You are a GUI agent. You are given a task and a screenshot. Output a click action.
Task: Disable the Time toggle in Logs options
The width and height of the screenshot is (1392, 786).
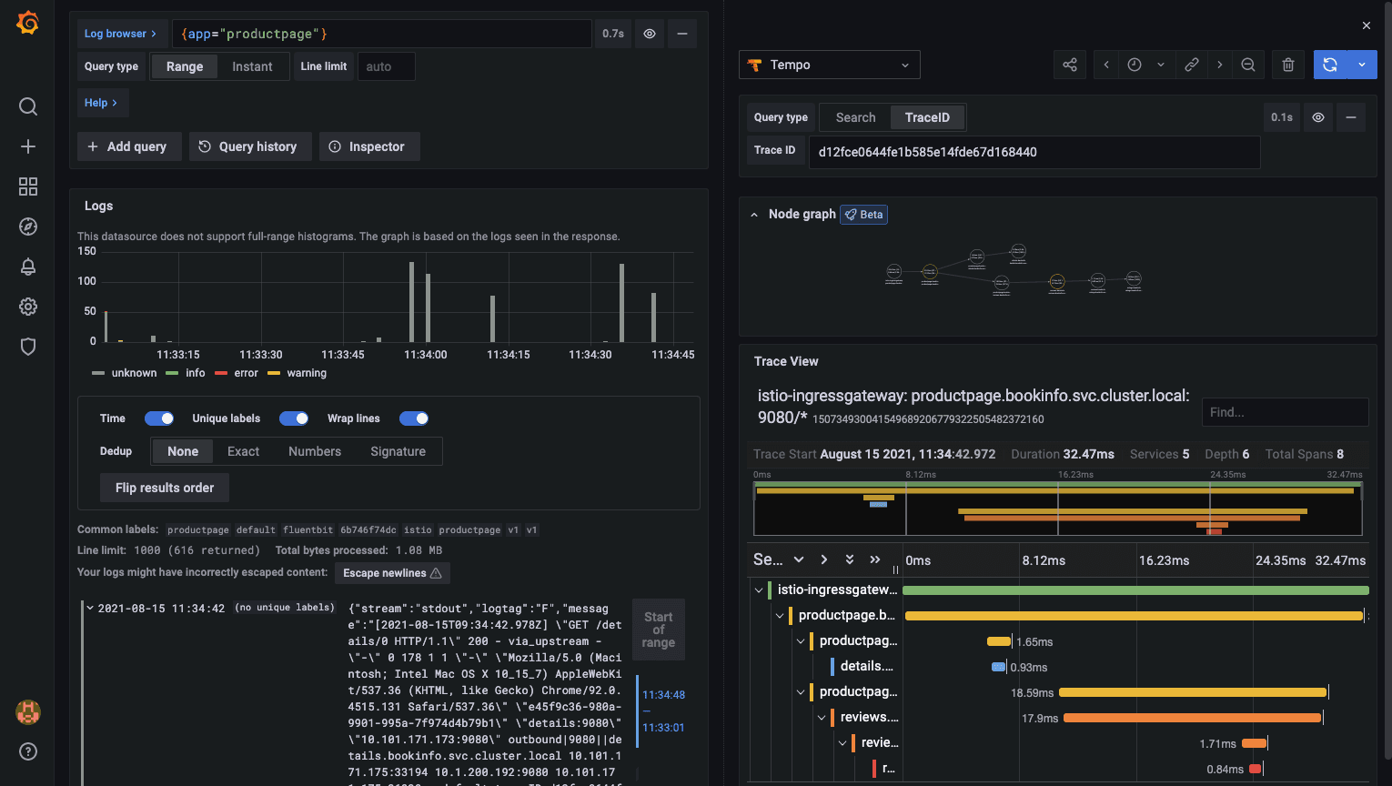coord(159,418)
